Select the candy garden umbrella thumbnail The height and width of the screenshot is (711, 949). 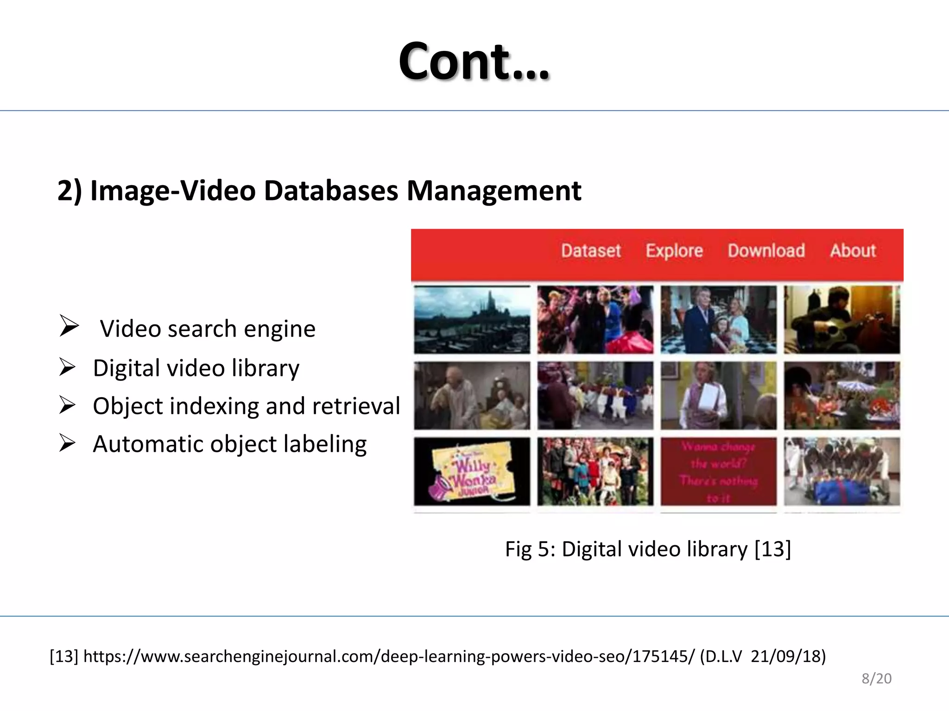coord(842,396)
